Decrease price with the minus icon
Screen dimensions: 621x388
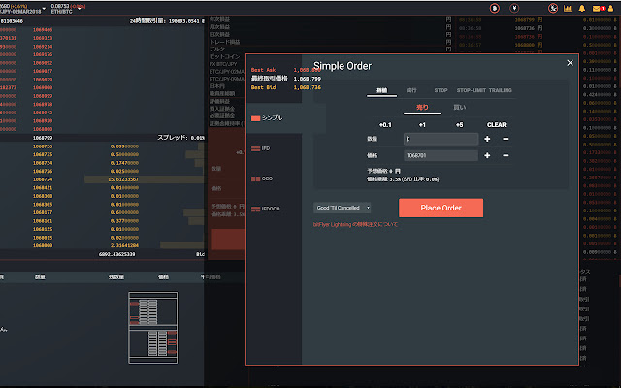pos(506,155)
